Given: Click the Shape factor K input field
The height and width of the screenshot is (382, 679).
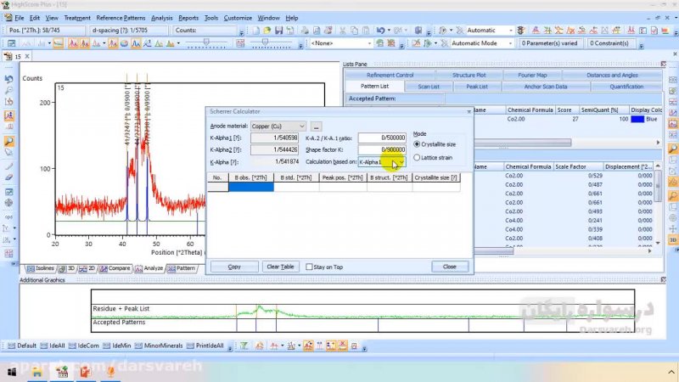Looking at the screenshot, I should click(381, 149).
